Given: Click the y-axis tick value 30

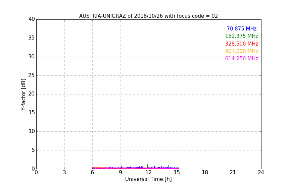Looking at the screenshot, I should [32, 57].
